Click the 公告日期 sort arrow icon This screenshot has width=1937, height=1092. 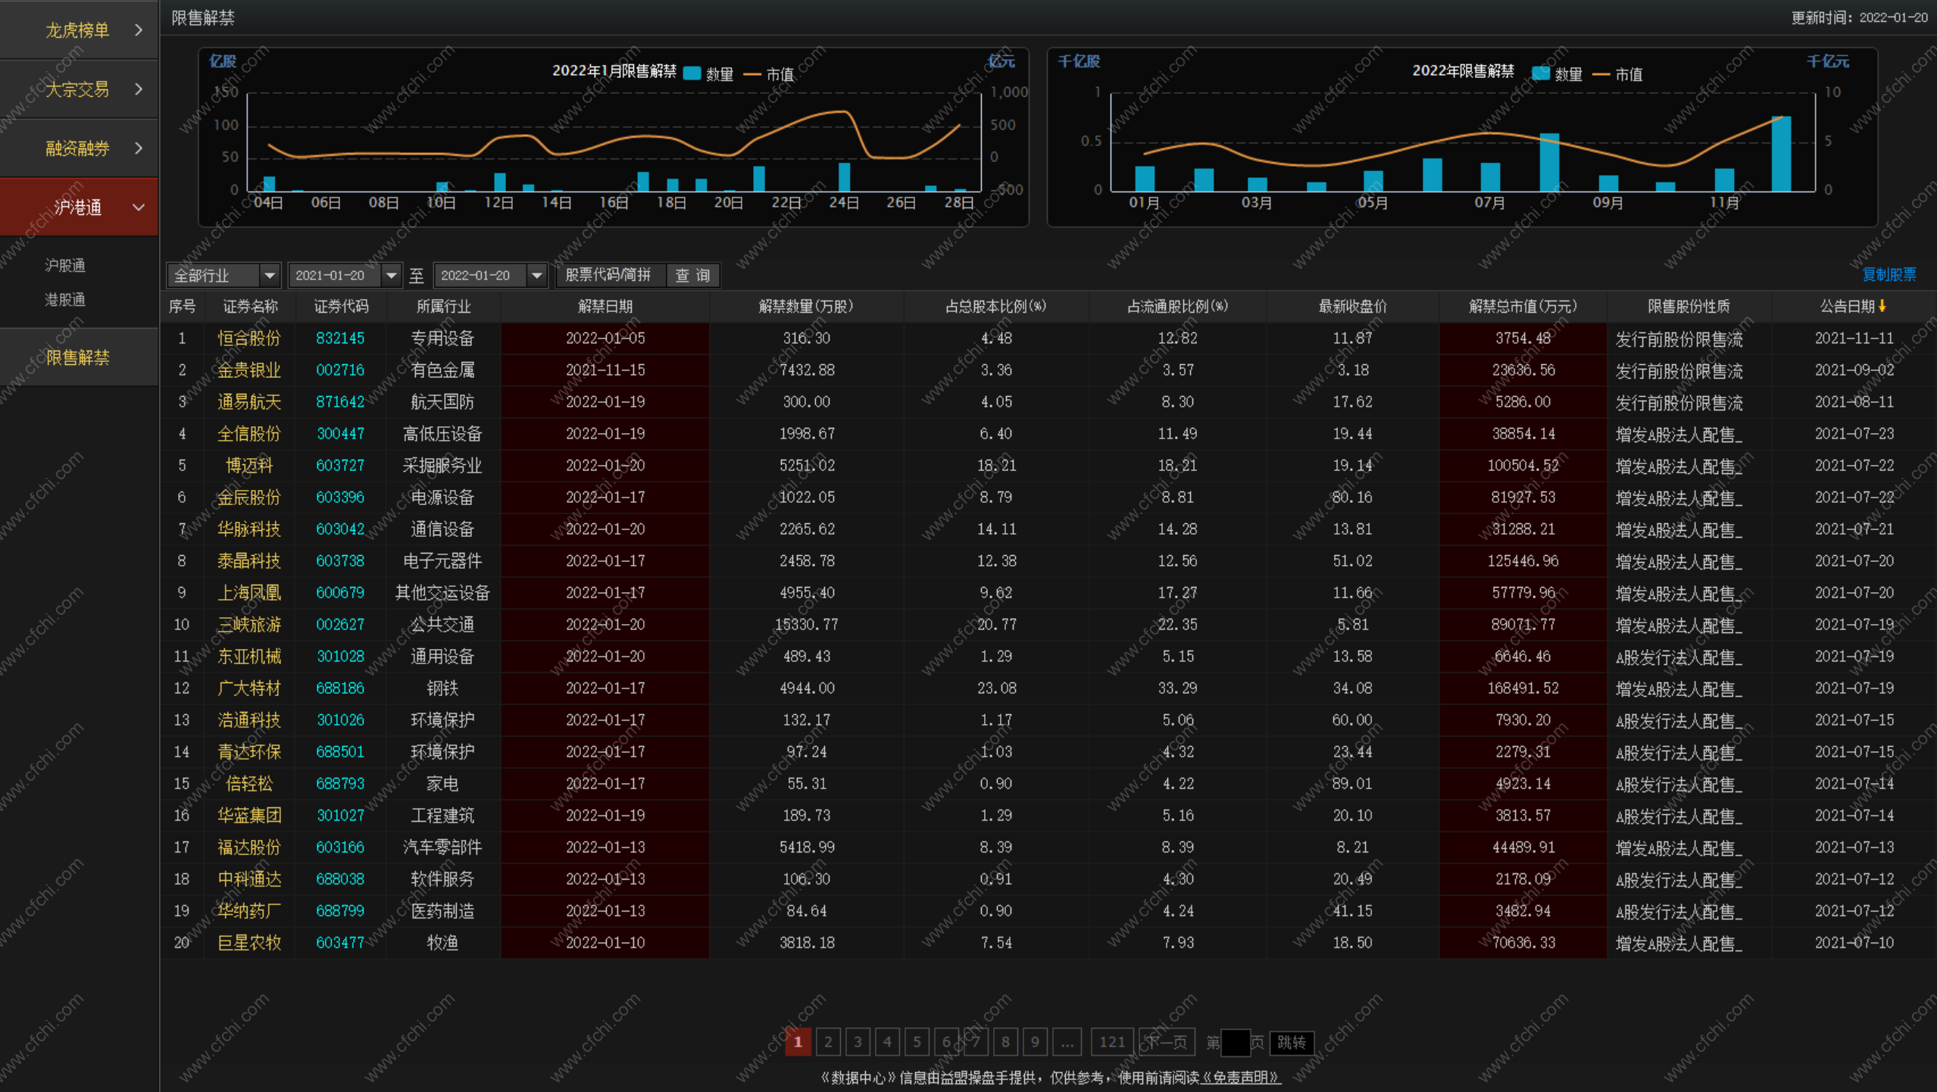pyautogui.click(x=1883, y=306)
